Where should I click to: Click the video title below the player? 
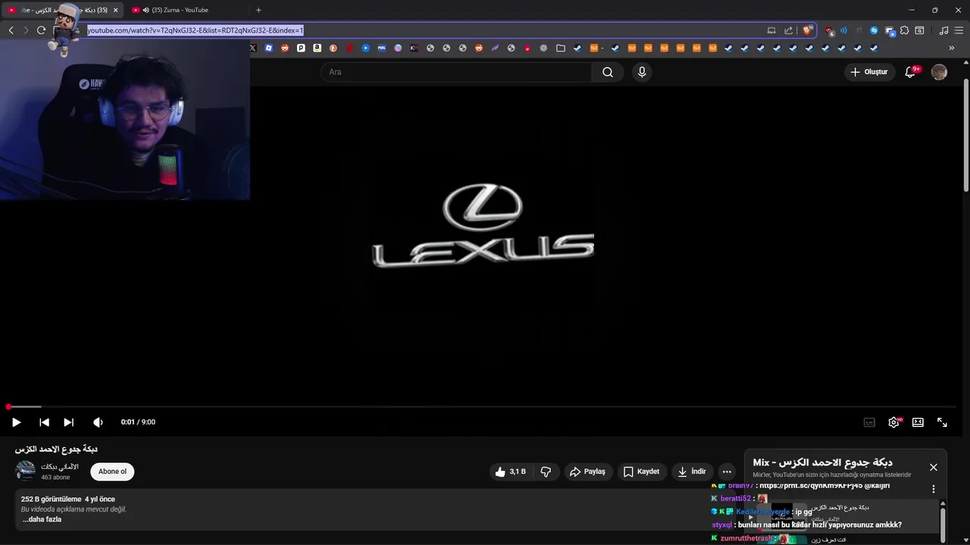tap(56, 449)
